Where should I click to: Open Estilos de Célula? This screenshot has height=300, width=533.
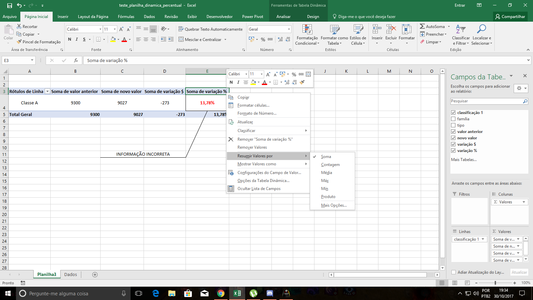358,35
